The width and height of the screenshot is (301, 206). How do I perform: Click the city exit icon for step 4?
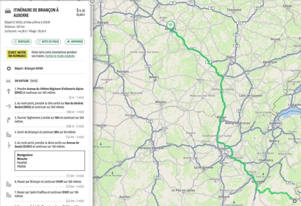point(9,134)
